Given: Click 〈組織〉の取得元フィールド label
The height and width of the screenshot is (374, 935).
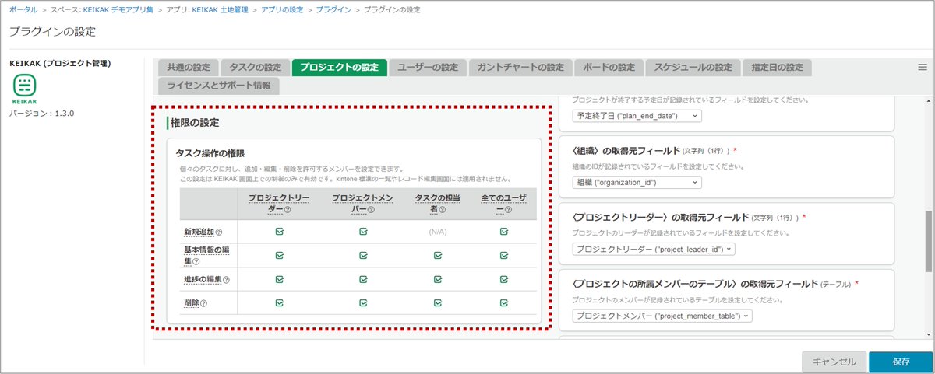Looking at the screenshot, I should [x=626, y=150].
